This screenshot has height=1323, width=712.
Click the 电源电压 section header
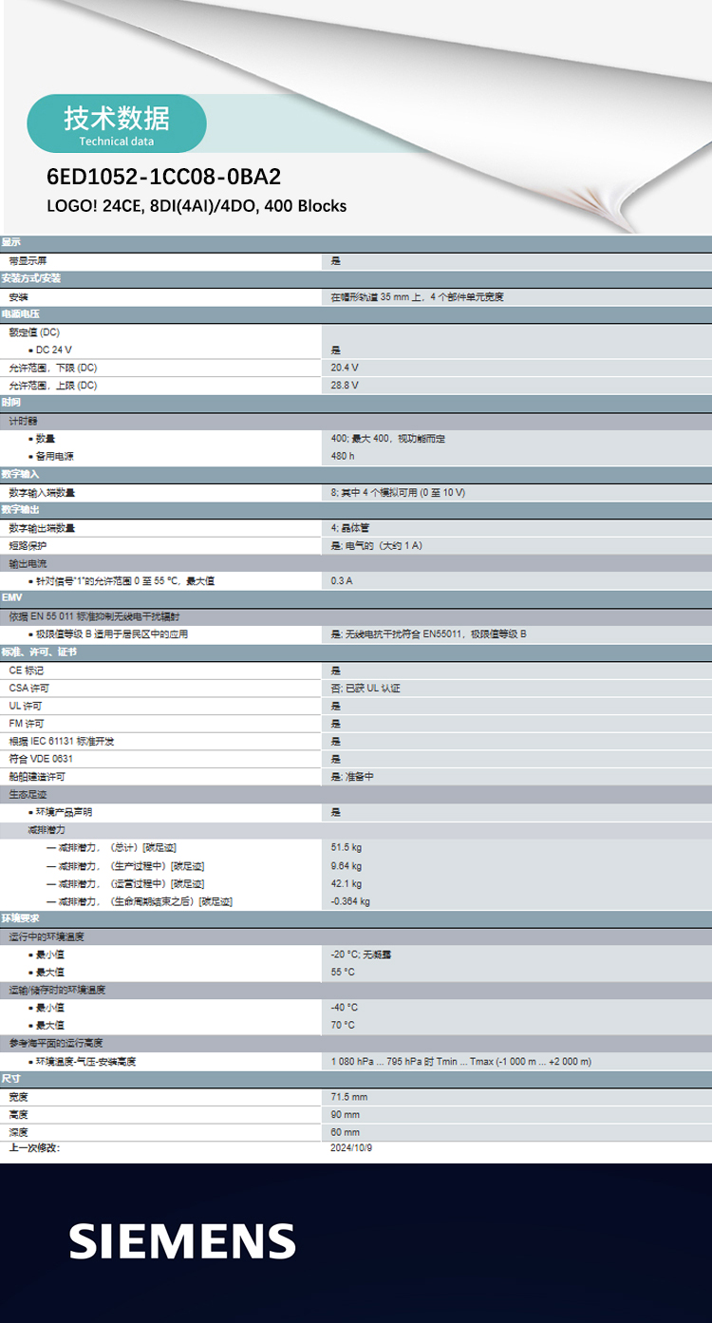[356, 313]
